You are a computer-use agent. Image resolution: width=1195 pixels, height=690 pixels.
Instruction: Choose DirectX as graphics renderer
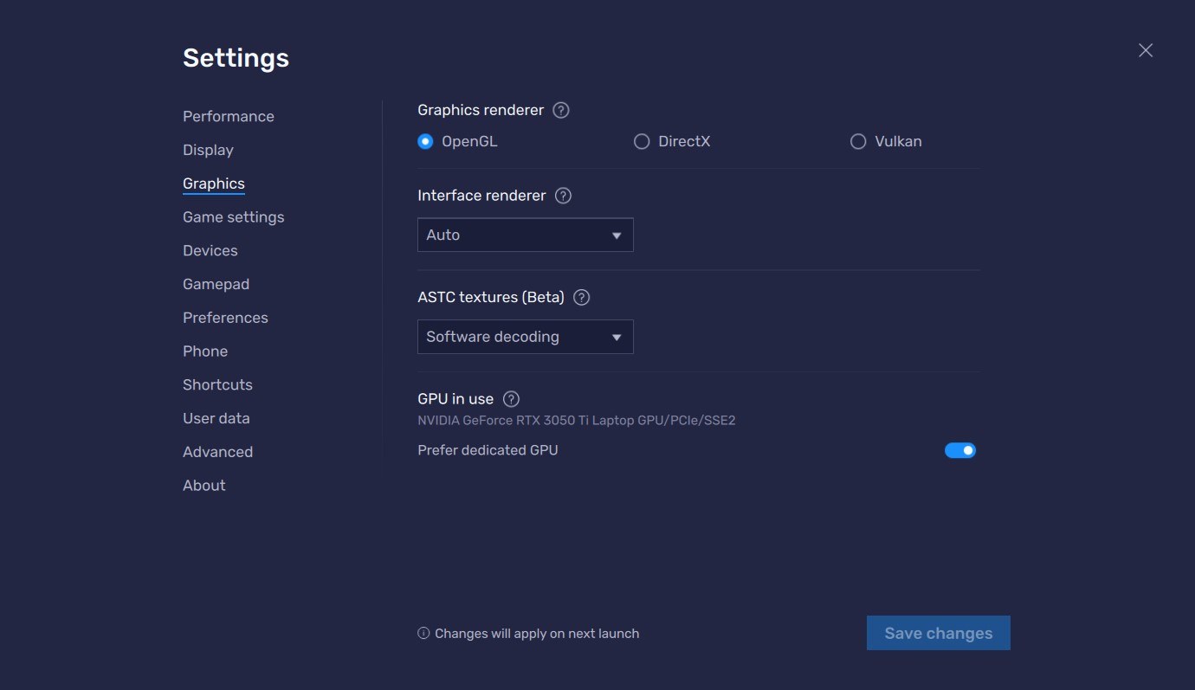point(642,141)
